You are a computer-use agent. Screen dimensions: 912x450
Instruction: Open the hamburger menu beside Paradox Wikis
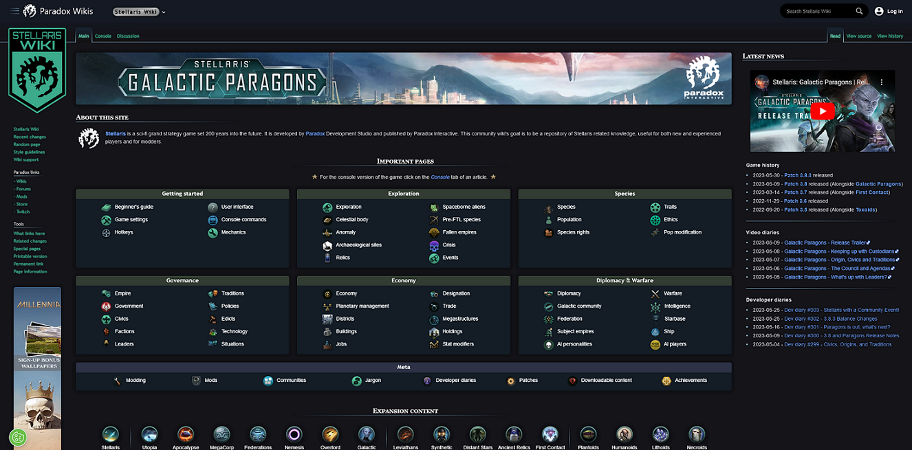click(x=15, y=11)
